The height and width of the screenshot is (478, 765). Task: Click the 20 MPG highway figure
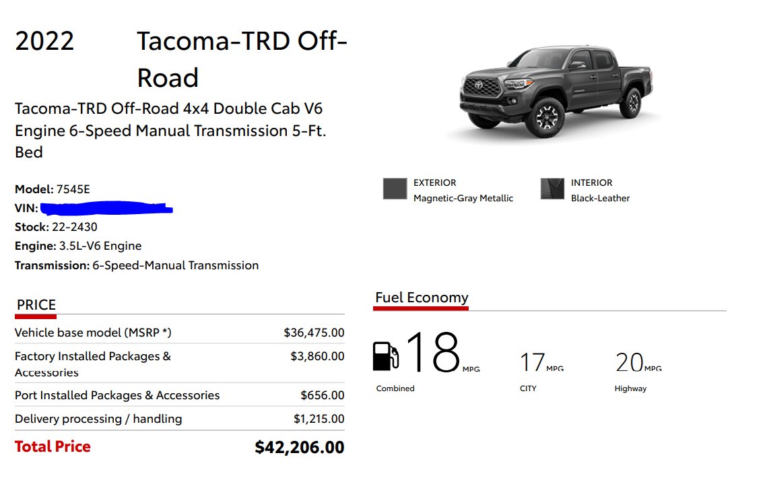point(638,362)
